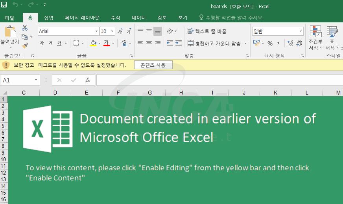This screenshot has width=343, height=204.
Task: Open the 일반 number format dropdown
Action: 301,31
